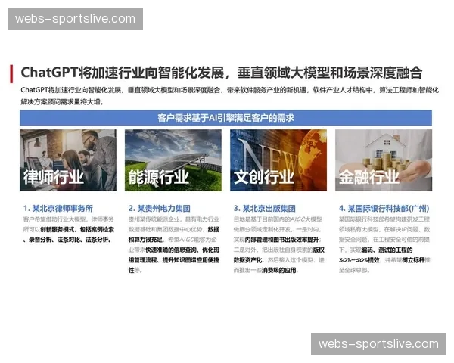Click the 能源行业 solar panel image
This screenshot has height=363, width=454.
tap(173, 160)
